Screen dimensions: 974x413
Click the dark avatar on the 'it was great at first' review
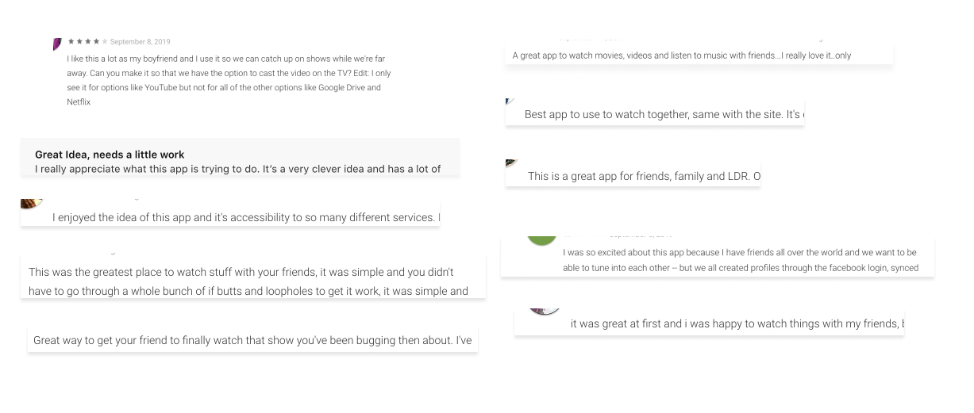pos(545,311)
